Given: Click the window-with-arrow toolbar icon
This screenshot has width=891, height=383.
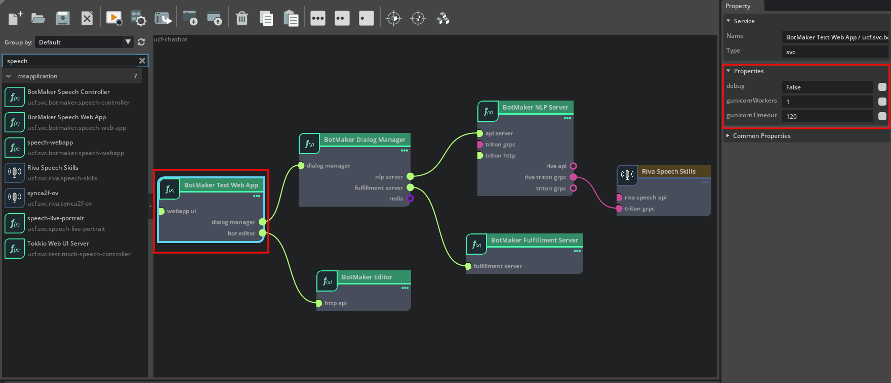Looking at the screenshot, I should coord(163,19).
